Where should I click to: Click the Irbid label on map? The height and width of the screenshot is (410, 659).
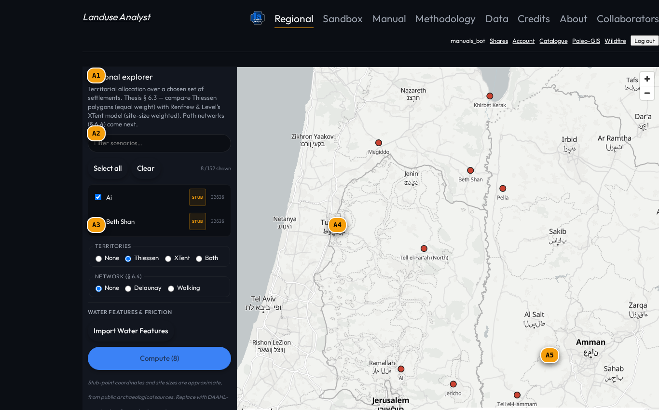point(569,139)
